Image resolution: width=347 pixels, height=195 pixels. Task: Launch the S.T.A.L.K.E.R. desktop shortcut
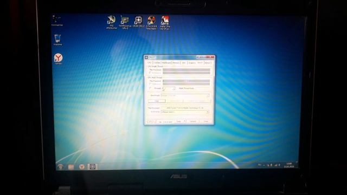click(x=152, y=22)
